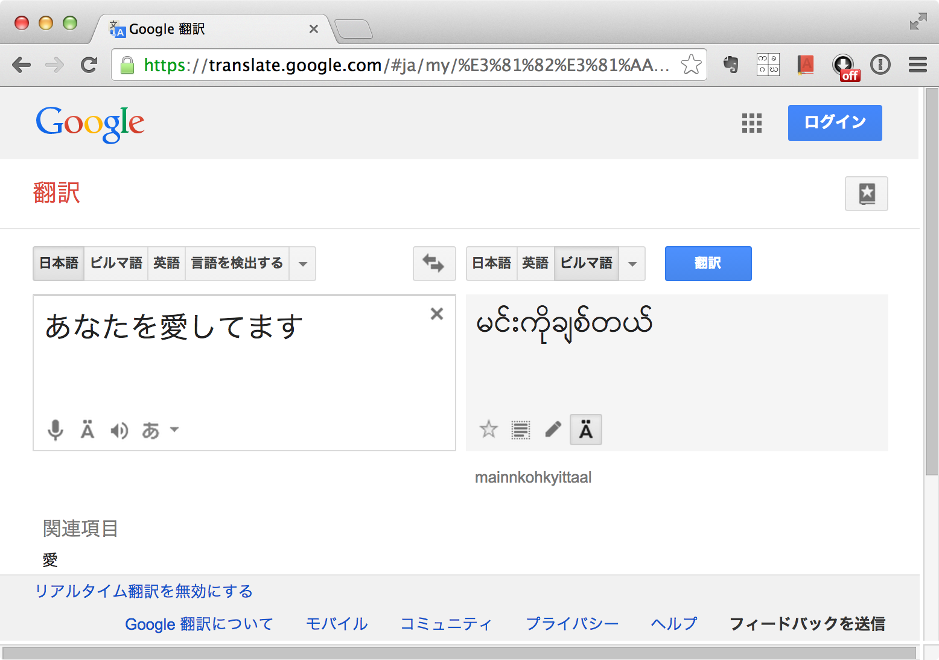Click the red book extension icon
Screen dimensions: 939x660
click(806, 65)
